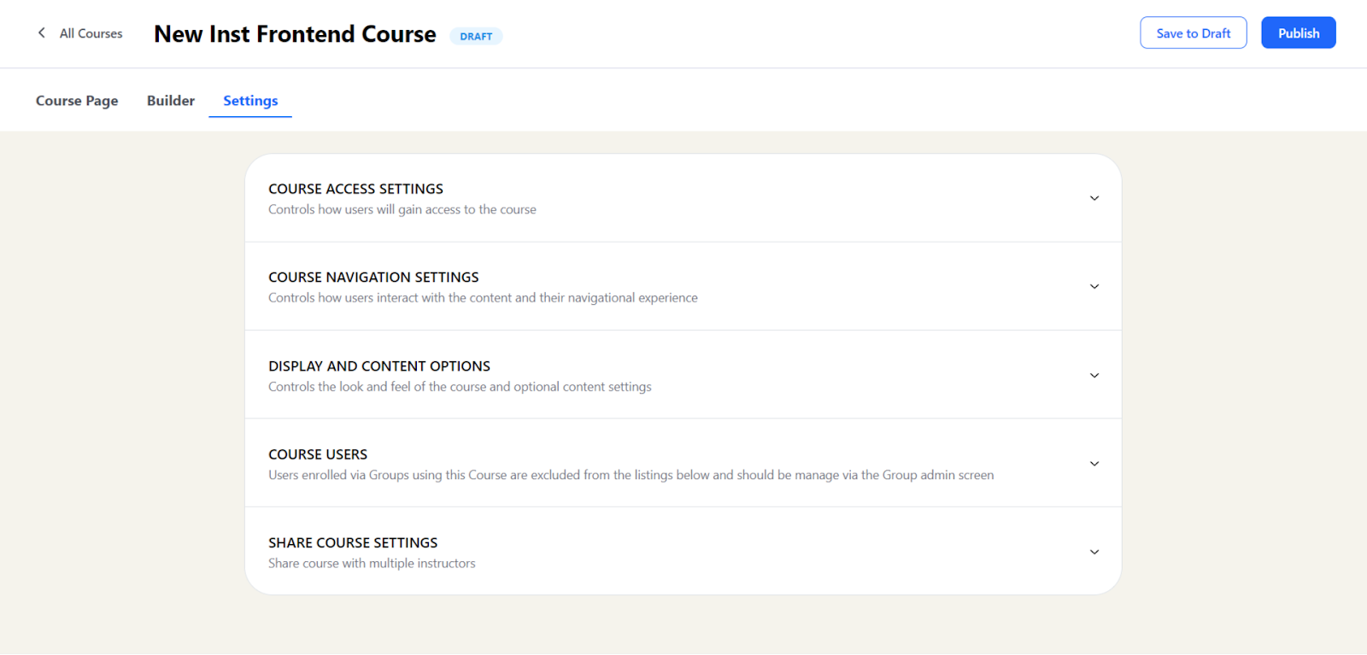Click 'Controls how users will gain access' description
Viewport: 1367px width, 655px height.
402,209
